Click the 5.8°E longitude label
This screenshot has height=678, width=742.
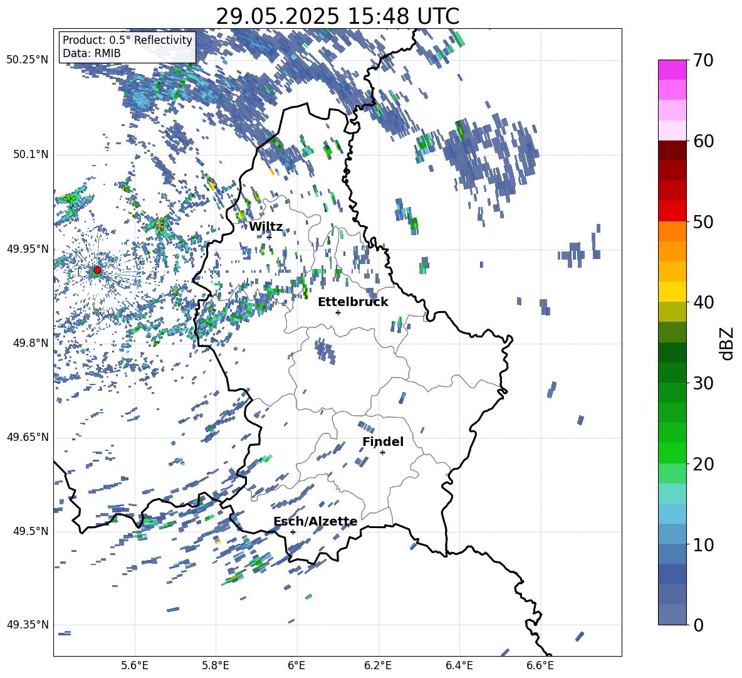216,665
